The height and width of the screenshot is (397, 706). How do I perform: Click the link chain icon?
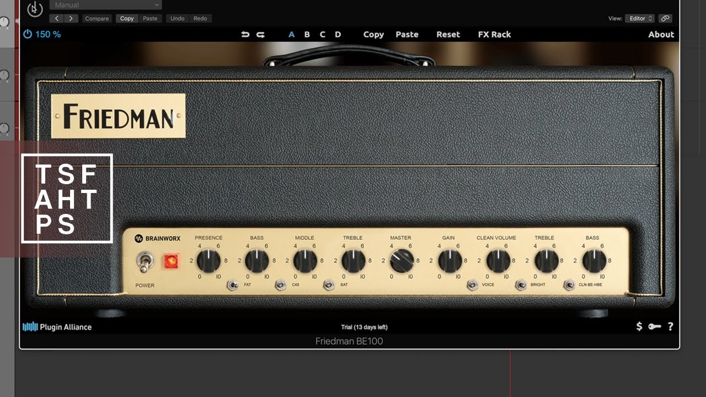click(665, 18)
